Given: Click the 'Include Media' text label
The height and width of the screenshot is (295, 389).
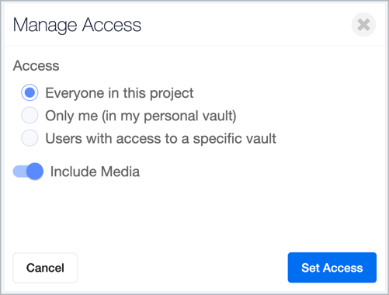Looking at the screenshot, I should pyautogui.click(x=95, y=172).
